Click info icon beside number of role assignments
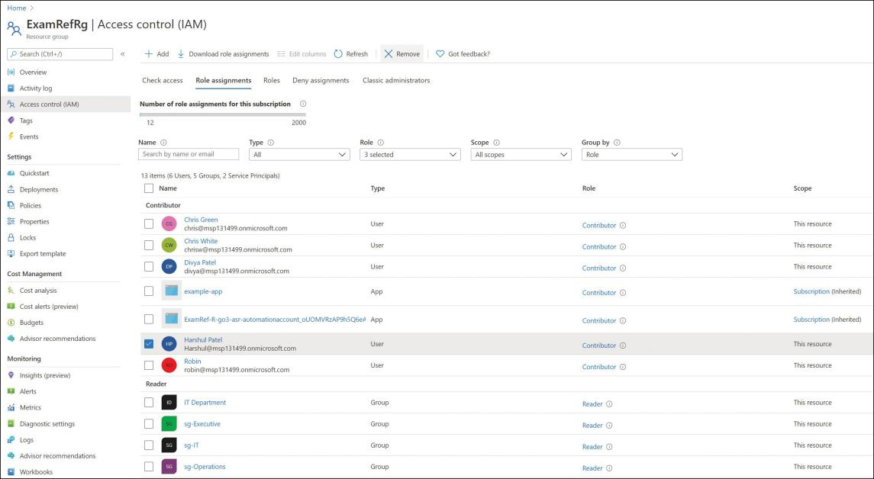Viewport: 874px width, 479px height. (x=303, y=104)
